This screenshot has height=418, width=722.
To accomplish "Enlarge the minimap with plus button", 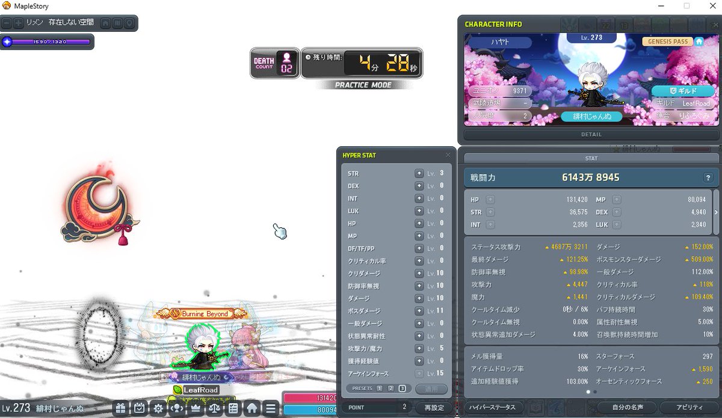I will coord(18,23).
